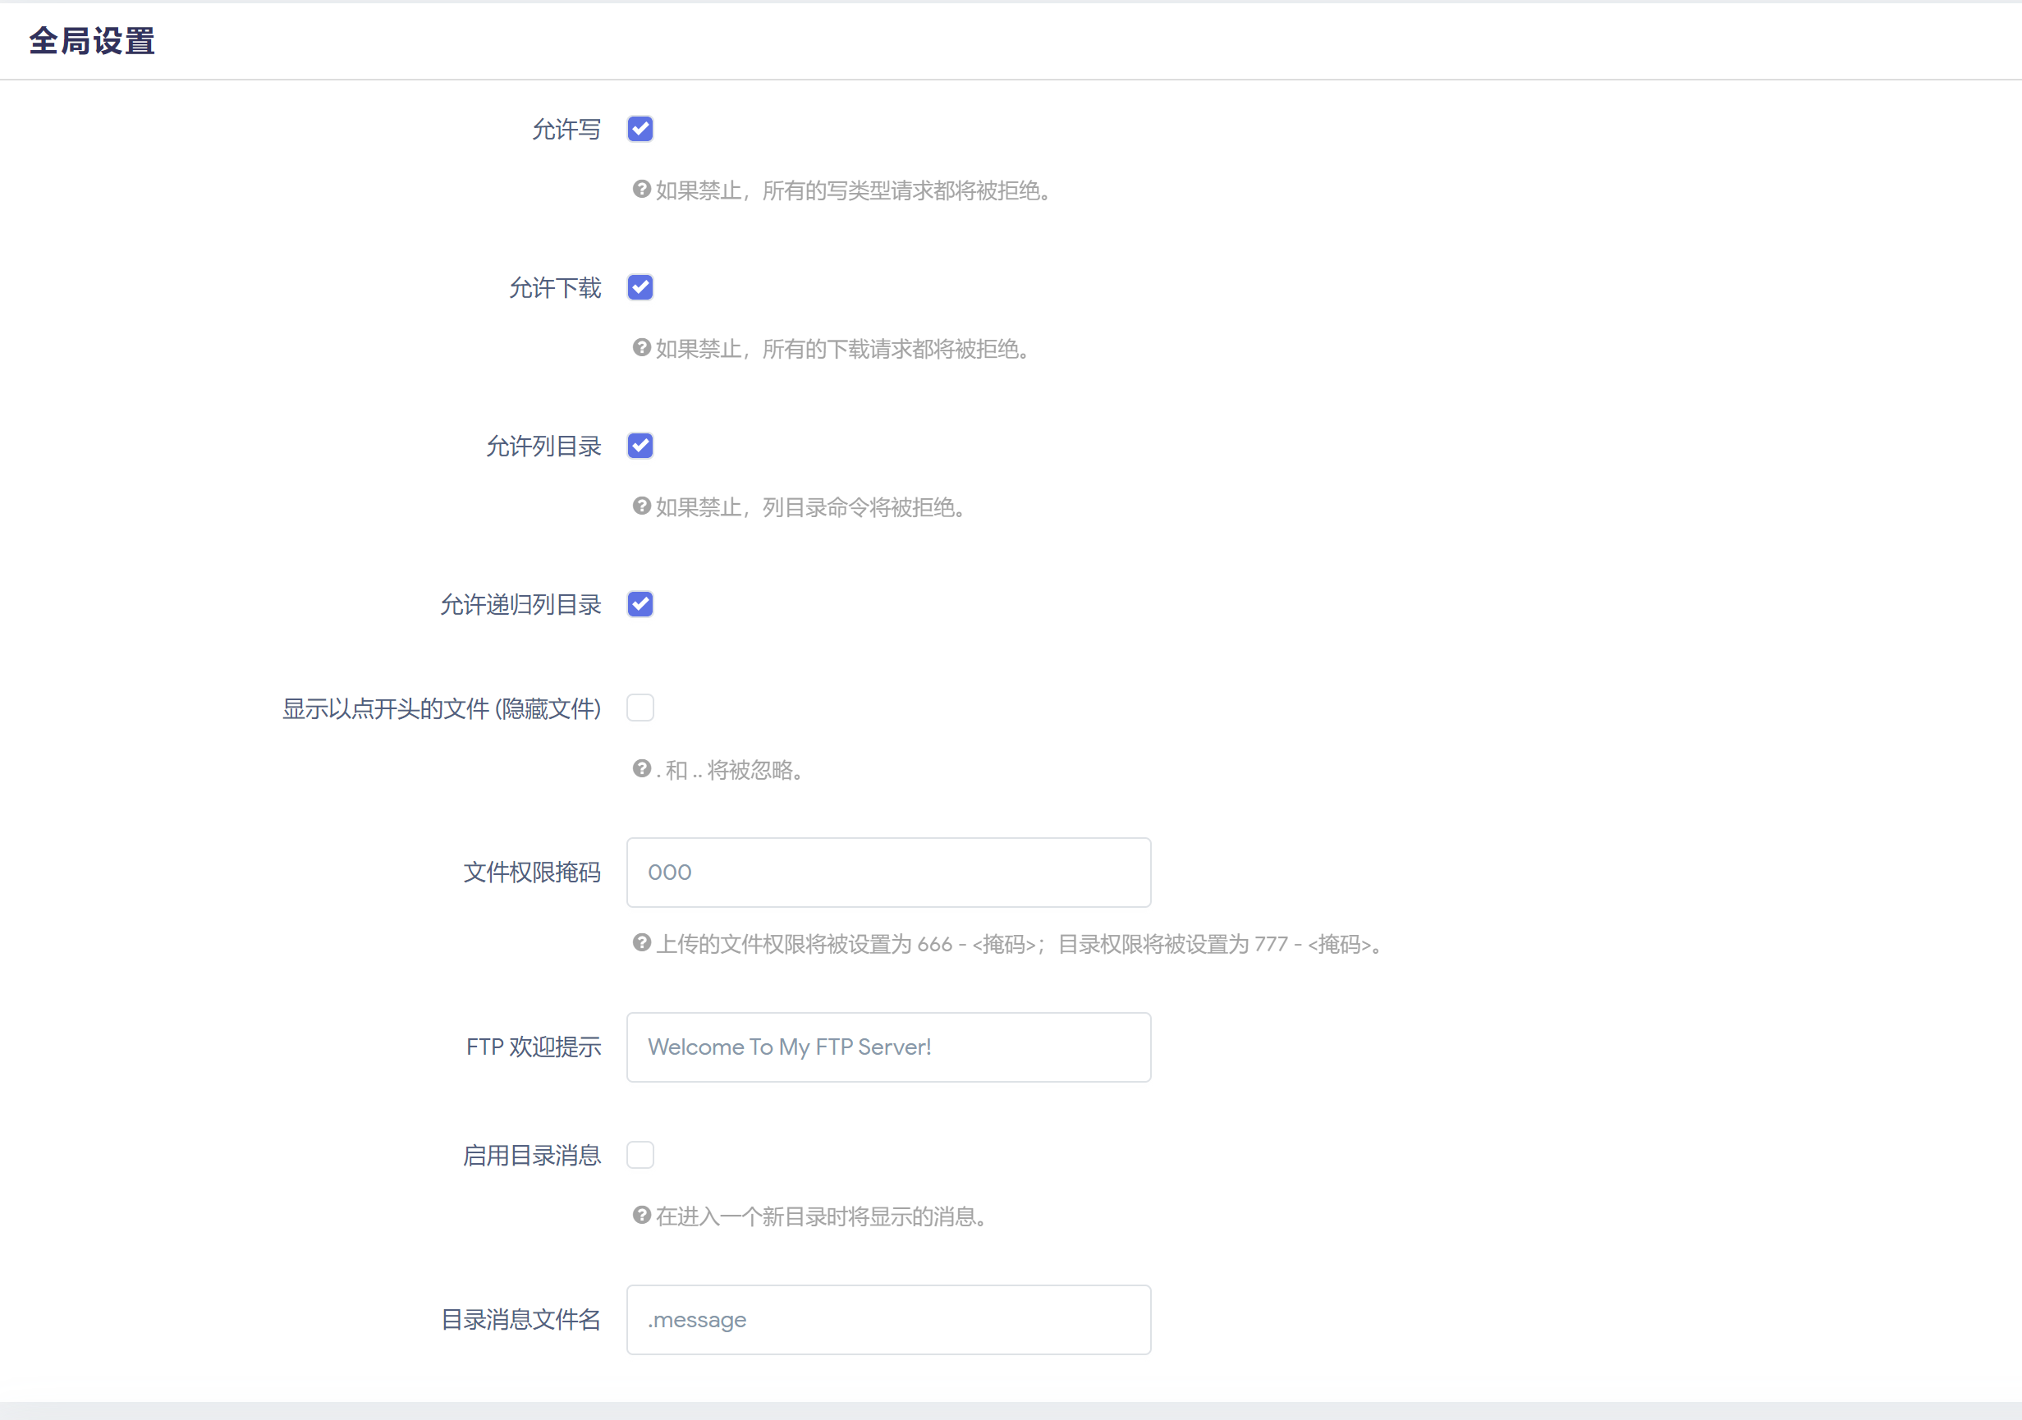Click the .message filename input field
The image size is (2022, 1420).
(x=887, y=1319)
